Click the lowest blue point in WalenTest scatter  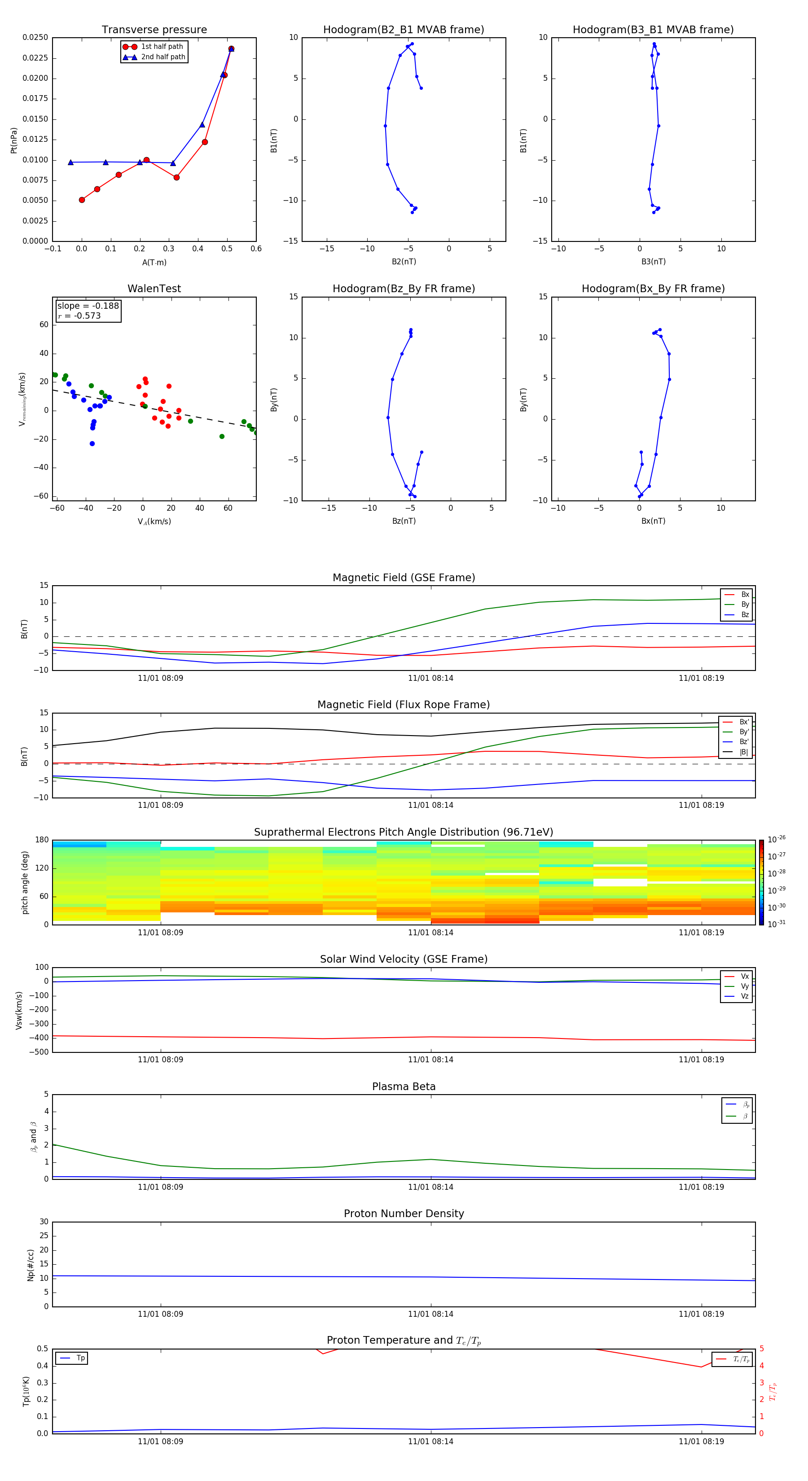(x=92, y=443)
